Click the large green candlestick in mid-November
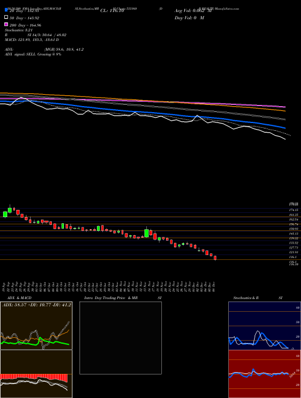Image resolution: width=301 pixels, height=398 pixels. click(146, 233)
